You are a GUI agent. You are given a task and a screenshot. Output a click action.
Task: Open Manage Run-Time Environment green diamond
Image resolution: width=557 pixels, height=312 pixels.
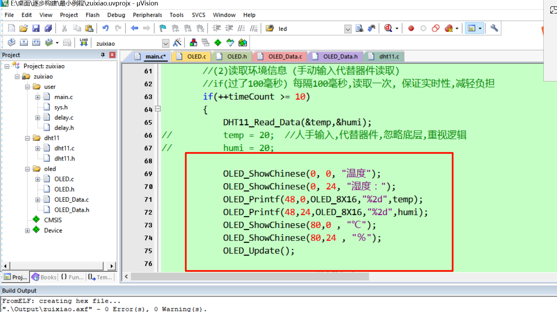218,43
